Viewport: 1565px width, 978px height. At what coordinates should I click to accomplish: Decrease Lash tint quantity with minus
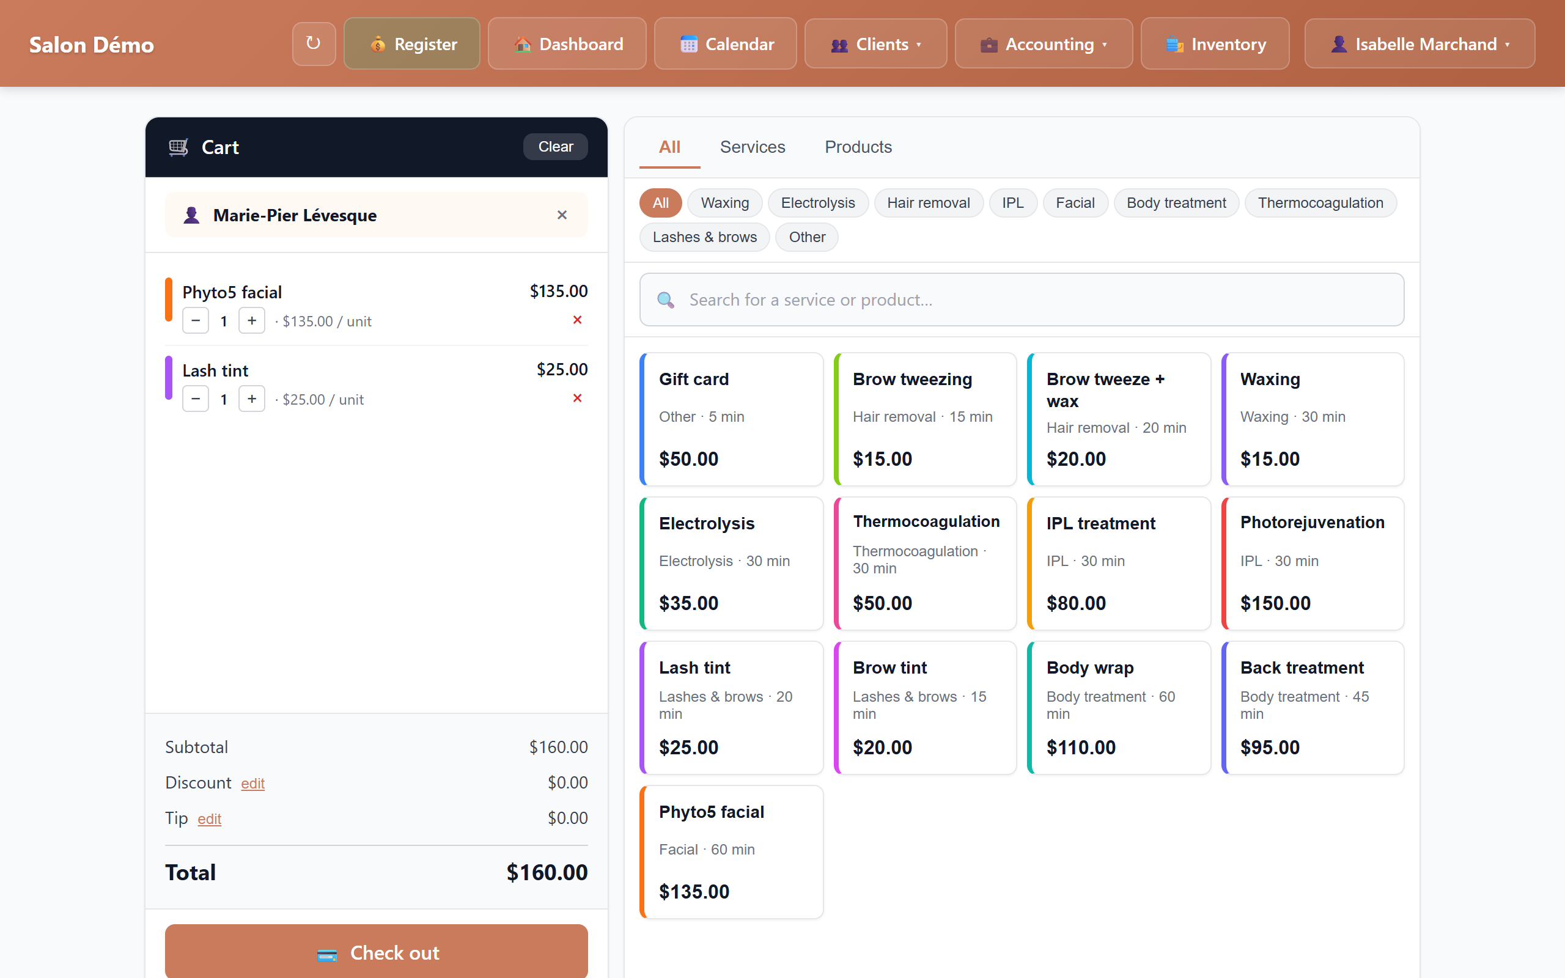195,399
